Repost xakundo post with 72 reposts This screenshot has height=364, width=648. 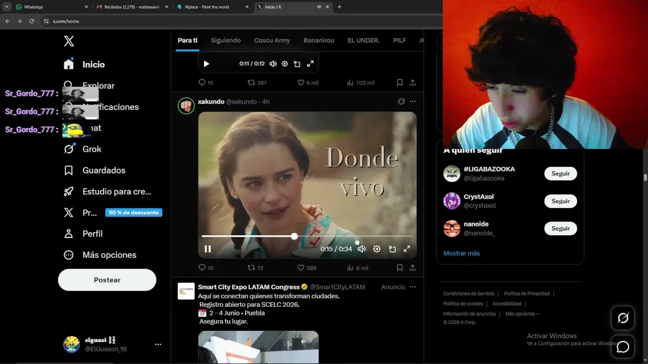click(255, 267)
